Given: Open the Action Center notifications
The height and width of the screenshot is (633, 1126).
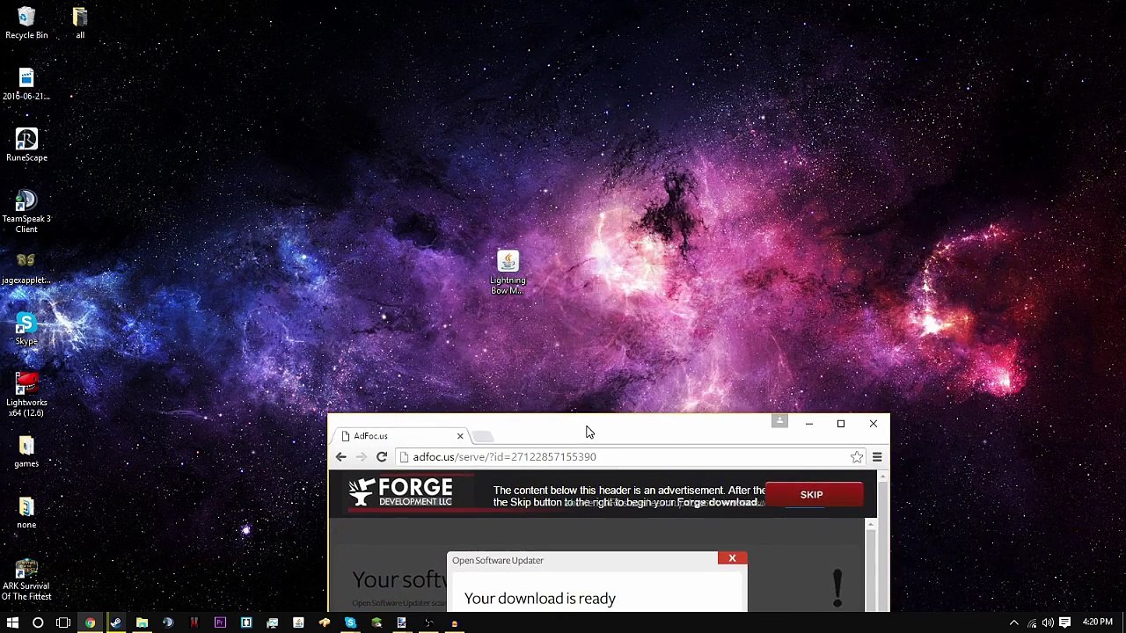Looking at the screenshot, I should (1064, 622).
